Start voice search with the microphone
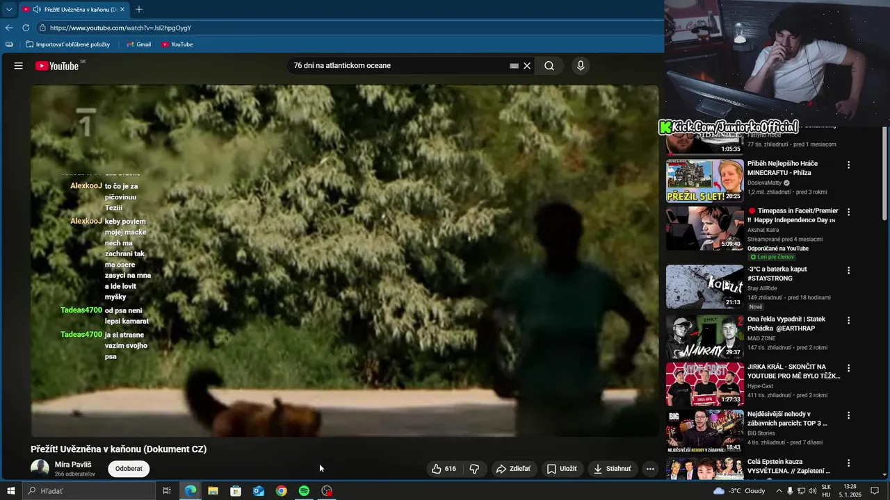Viewport: 890px width, 500px height. pyautogui.click(x=581, y=66)
